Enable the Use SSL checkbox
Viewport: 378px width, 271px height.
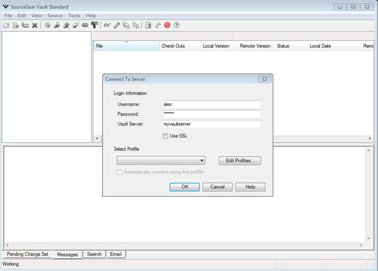(165, 135)
